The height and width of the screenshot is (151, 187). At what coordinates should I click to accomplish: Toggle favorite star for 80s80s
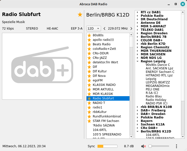(x=89, y=35)
